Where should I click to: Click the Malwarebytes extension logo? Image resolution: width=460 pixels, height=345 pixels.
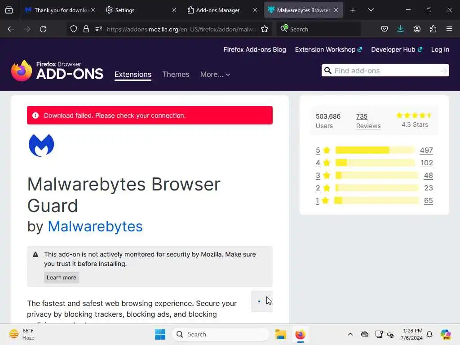[x=41, y=146]
